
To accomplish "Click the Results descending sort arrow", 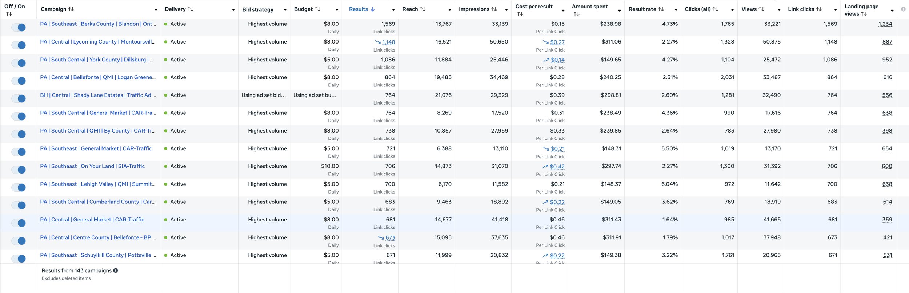I will coord(372,9).
